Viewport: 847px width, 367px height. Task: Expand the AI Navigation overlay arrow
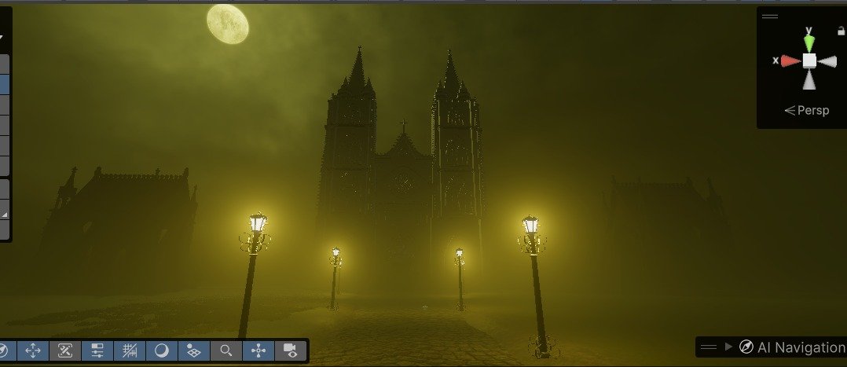click(728, 347)
